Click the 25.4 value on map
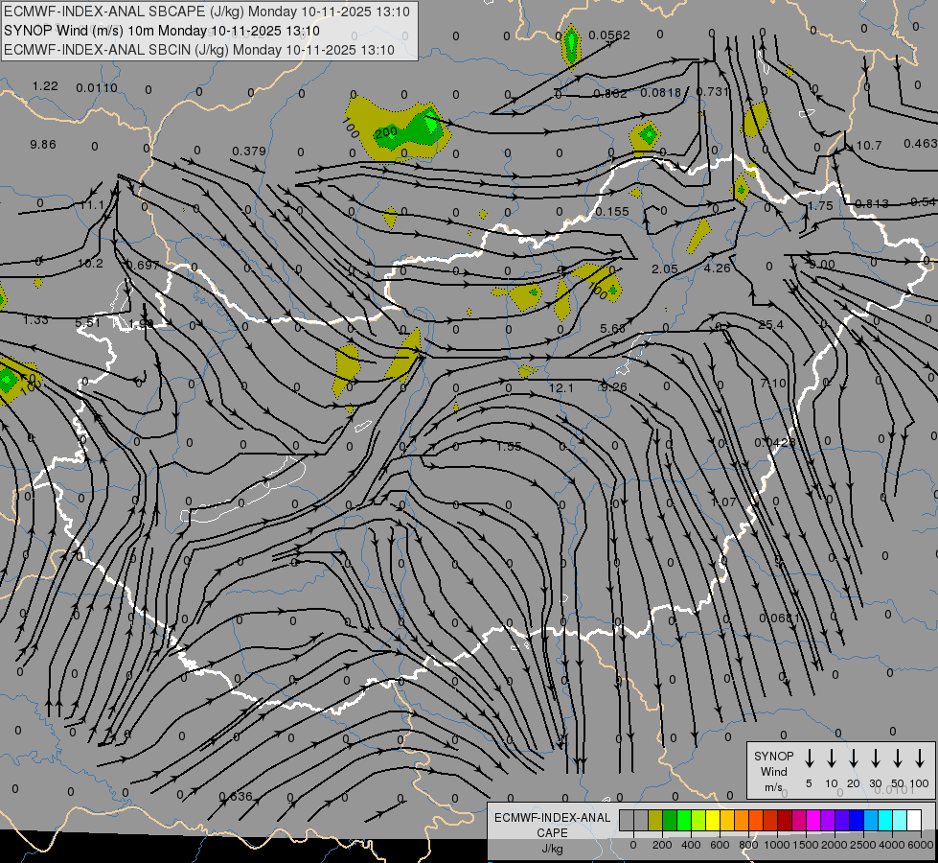The width and height of the screenshot is (938, 863). pyautogui.click(x=770, y=325)
